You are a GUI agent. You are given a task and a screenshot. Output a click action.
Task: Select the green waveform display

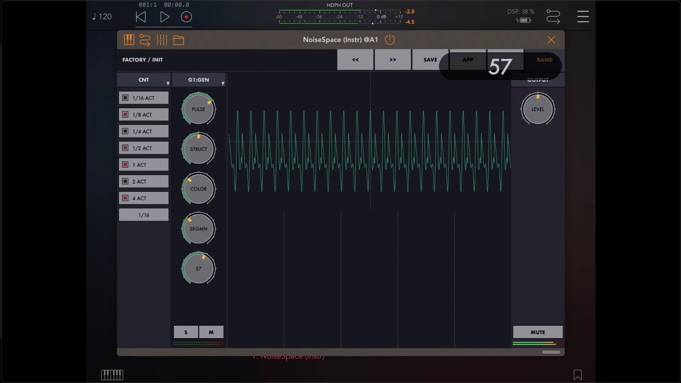(x=370, y=151)
